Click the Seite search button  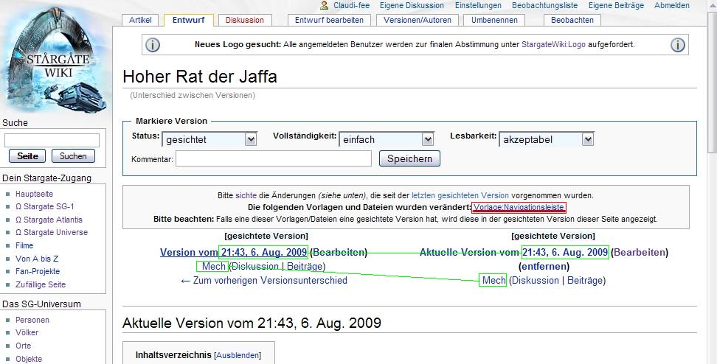(x=27, y=156)
